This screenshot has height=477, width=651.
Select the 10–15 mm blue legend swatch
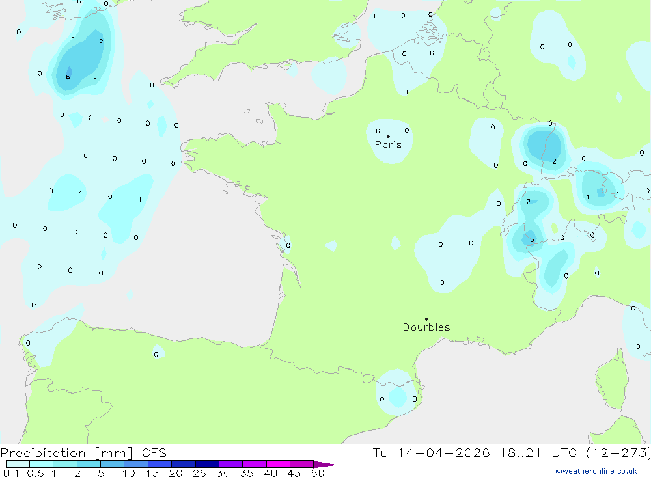point(136,464)
